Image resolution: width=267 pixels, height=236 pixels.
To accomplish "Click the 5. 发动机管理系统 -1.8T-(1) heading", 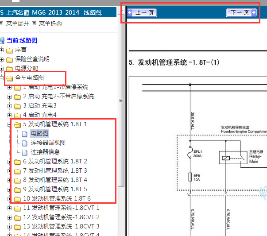I will coord(174,62).
